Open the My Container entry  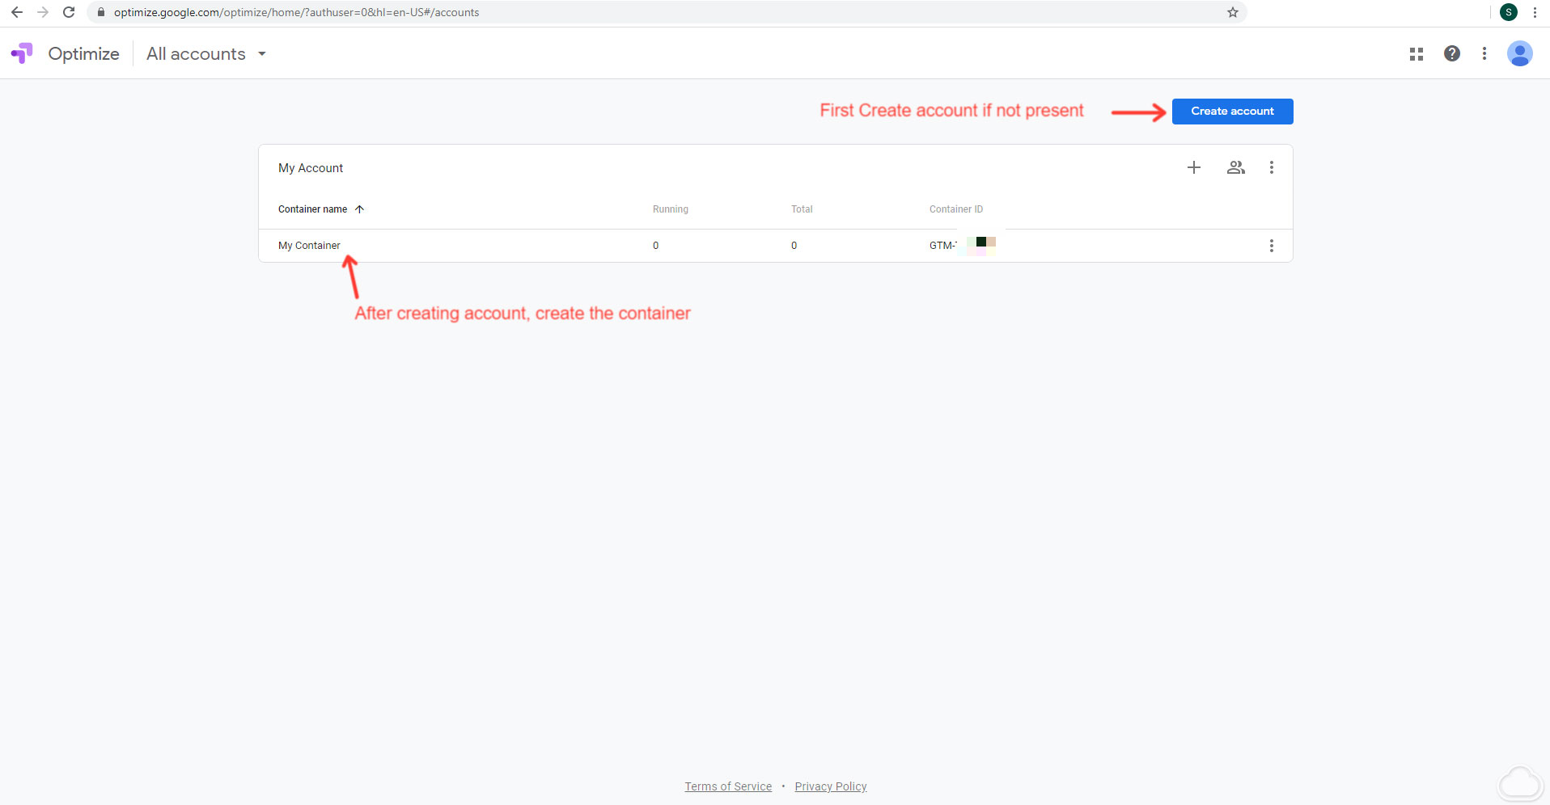click(x=309, y=246)
